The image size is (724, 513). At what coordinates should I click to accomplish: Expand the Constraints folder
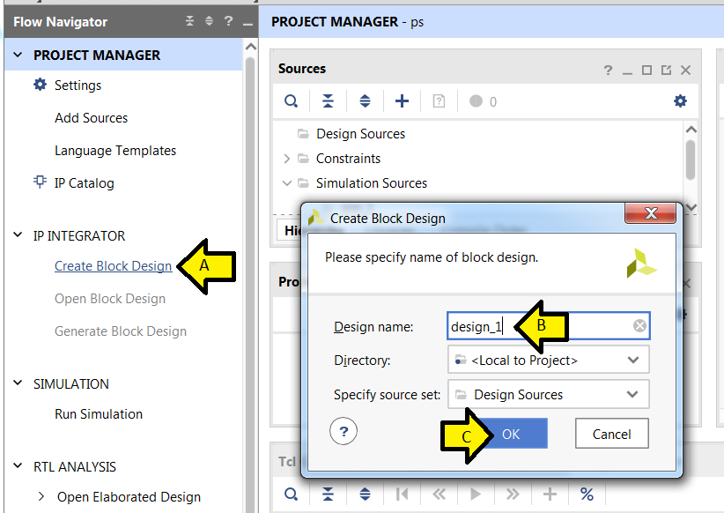point(287,159)
